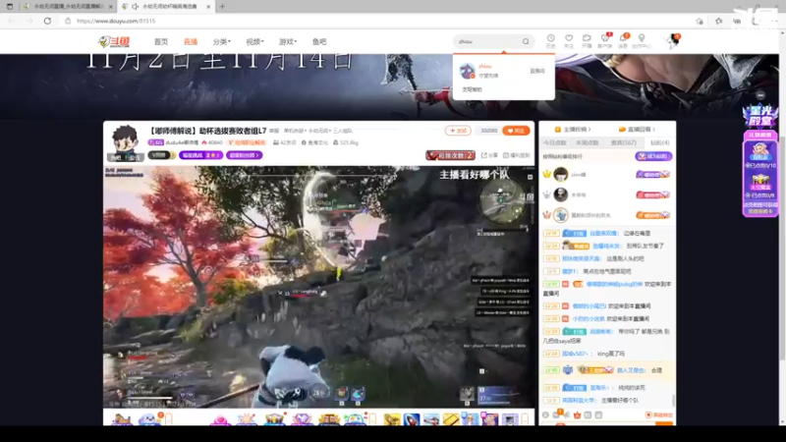Viewport: 786px width, 442px height.
Task: Open a new browser tab with plus
Action: tap(222, 7)
